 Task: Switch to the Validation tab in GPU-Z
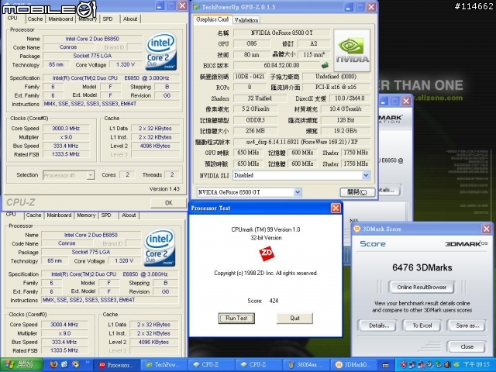(246, 20)
